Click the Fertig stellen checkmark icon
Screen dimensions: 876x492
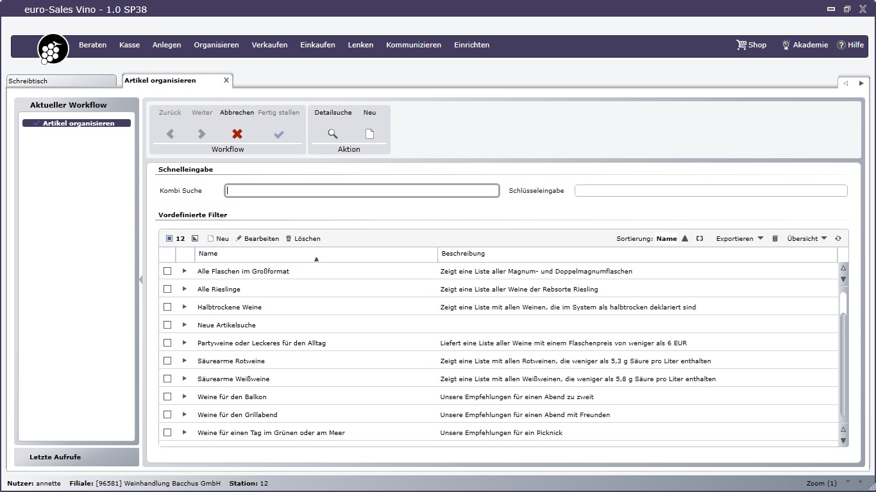tap(278, 134)
